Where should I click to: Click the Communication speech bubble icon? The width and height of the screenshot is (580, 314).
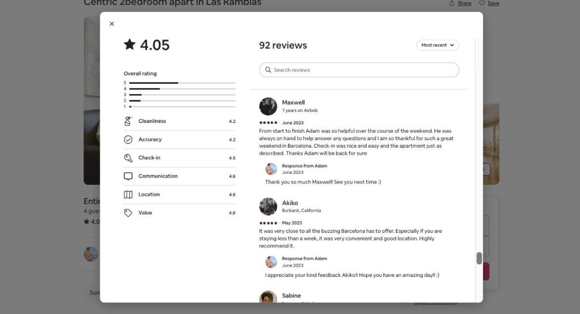pos(128,176)
